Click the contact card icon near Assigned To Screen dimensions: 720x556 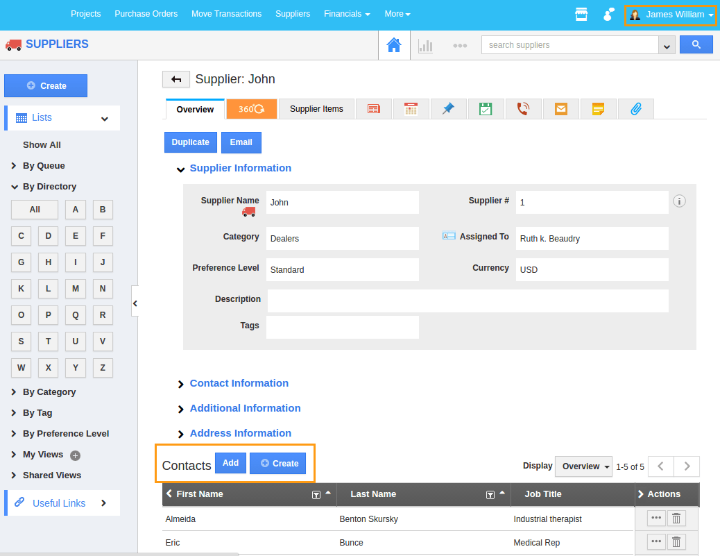449,236
